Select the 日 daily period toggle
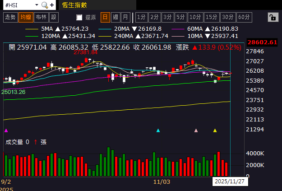The width and height of the screenshot is (282, 191). click(105, 17)
